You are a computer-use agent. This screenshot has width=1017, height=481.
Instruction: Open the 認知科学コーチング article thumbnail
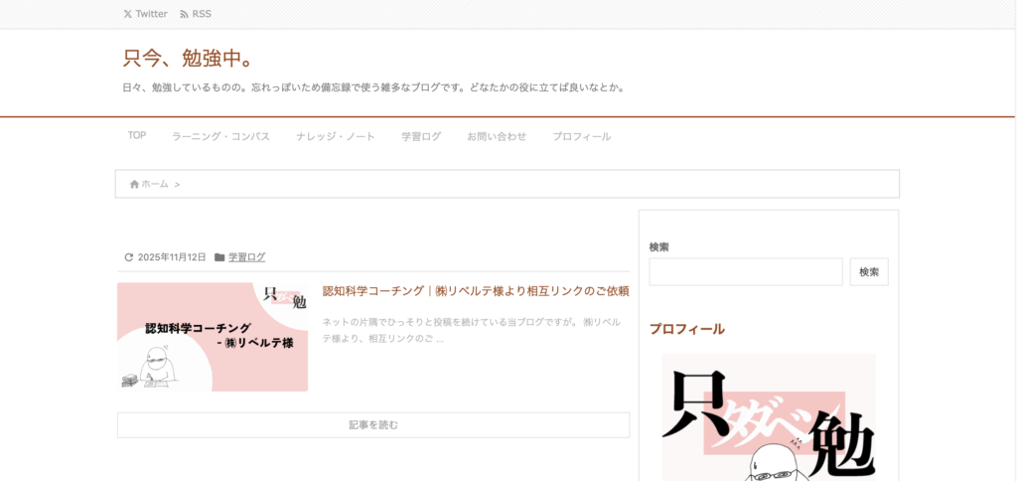213,337
